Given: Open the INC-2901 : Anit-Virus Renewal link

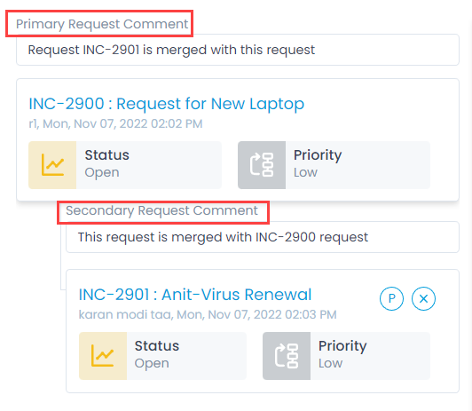Looking at the screenshot, I should click(195, 294).
